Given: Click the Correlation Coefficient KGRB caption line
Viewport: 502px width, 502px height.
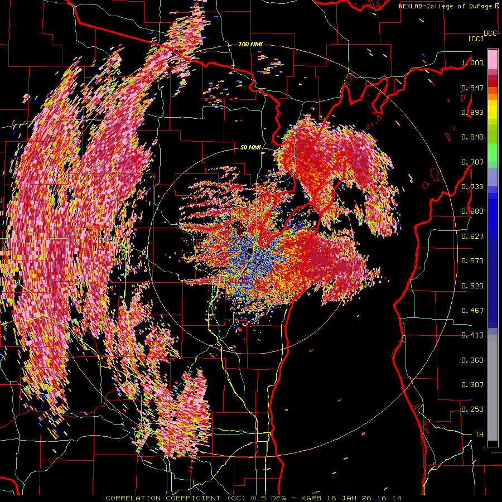Looking at the screenshot, I should pyautogui.click(x=253, y=498).
